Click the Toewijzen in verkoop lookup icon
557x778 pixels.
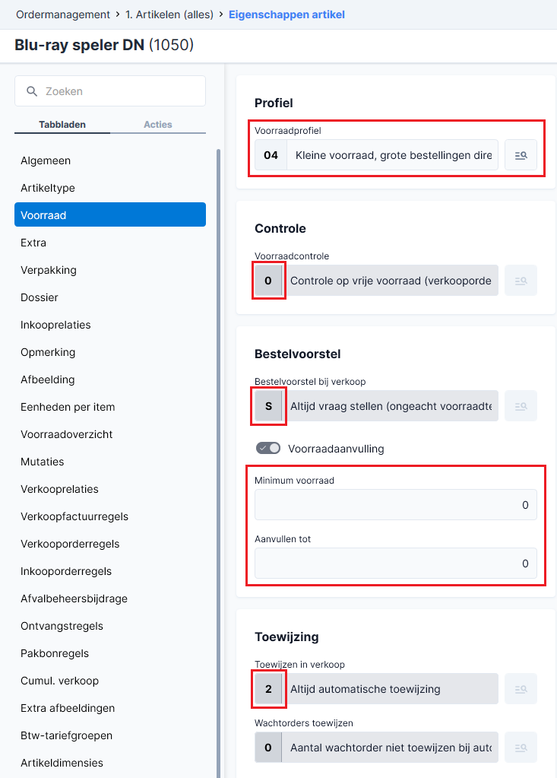tap(521, 689)
